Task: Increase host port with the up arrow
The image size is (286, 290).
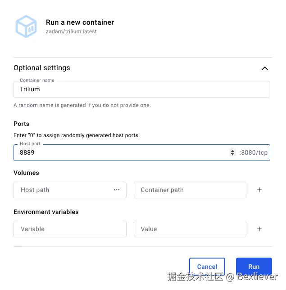Action: pyautogui.click(x=232, y=151)
